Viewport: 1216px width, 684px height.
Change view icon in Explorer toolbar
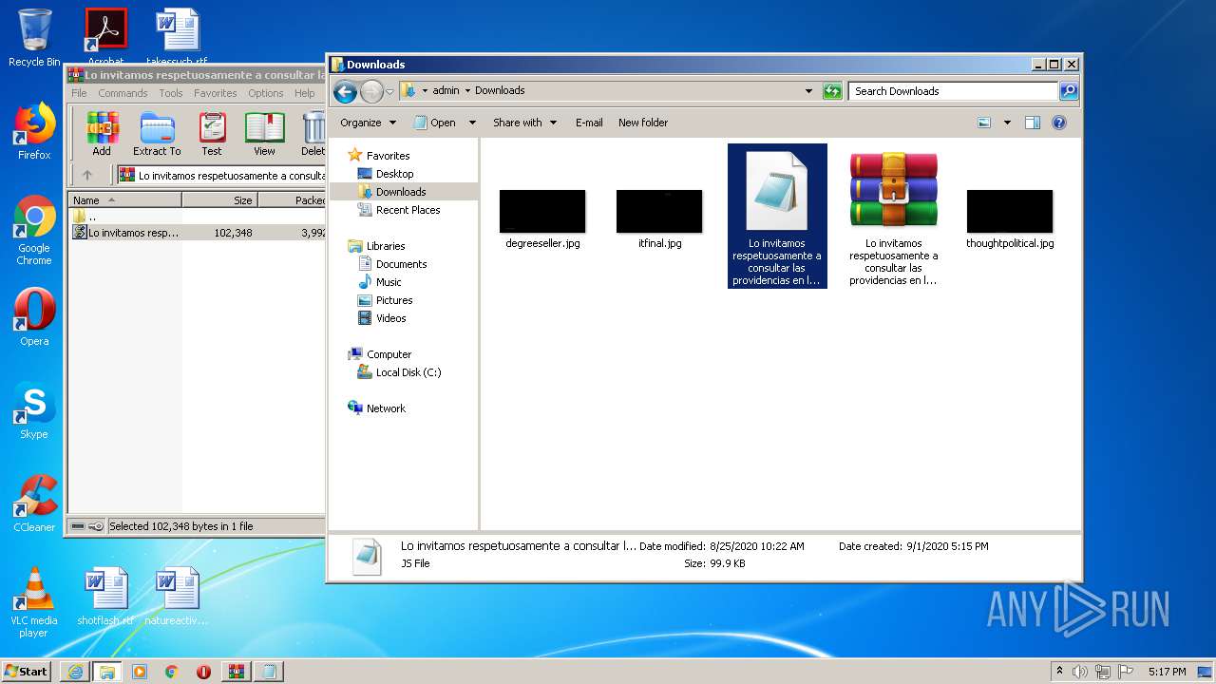click(x=984, y=123)
